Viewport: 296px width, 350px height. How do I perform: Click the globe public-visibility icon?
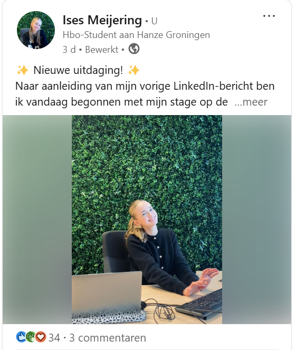click(134, 49)
